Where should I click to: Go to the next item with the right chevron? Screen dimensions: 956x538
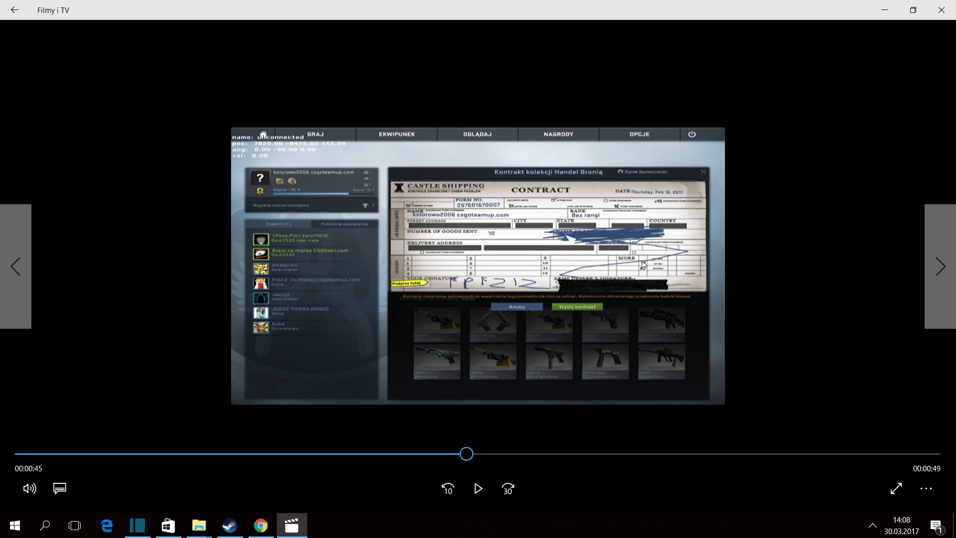940,267
